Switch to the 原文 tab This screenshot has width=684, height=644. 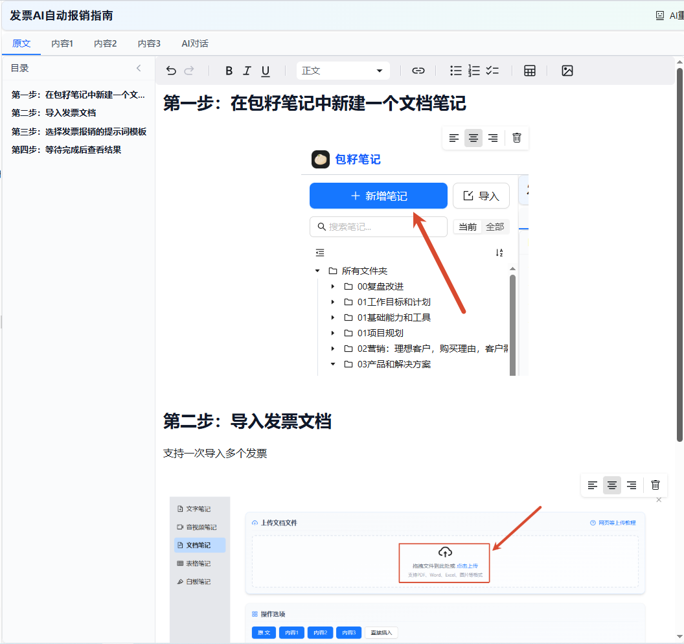[x=21, y=43]
